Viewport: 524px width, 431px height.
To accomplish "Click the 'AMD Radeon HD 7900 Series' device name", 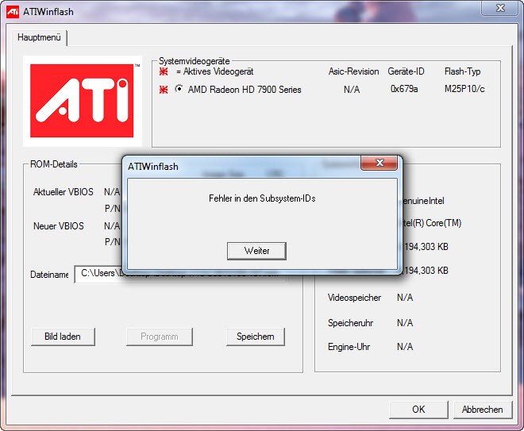I will [245, 90].
